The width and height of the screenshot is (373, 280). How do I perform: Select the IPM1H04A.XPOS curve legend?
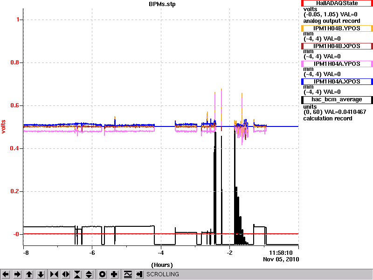337,82
